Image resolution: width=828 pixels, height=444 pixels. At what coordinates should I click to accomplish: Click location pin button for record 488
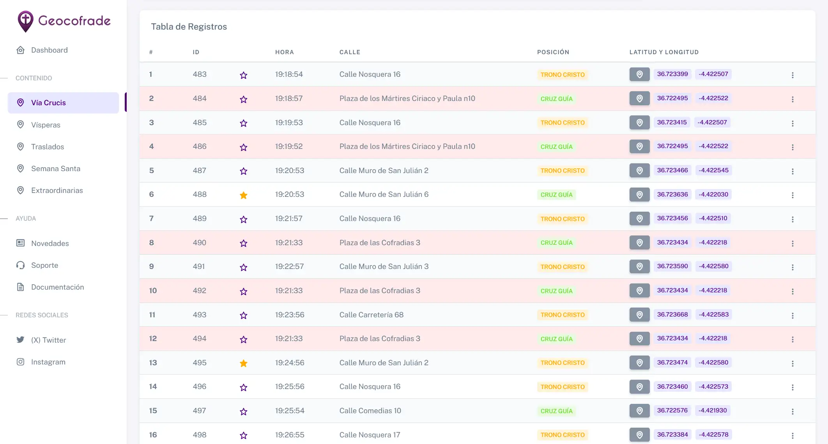click(639, 195)
